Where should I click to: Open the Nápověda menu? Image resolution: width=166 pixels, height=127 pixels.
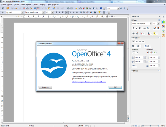tap(56, 5)
